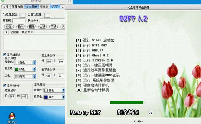Click the blue countdown foreground swatch
201x124 pixels.
46,97
